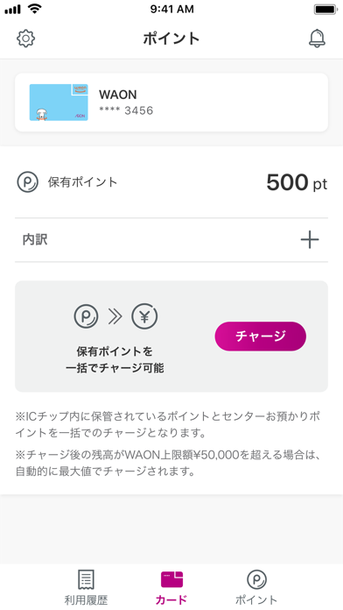Tap the receipt icon in bottom bar

coord(87,580)
